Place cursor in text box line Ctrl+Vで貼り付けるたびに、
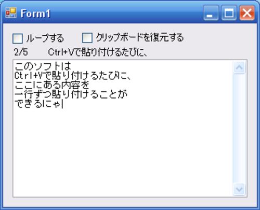The height and width of the screenshot is (210, 260). (73, 76)
